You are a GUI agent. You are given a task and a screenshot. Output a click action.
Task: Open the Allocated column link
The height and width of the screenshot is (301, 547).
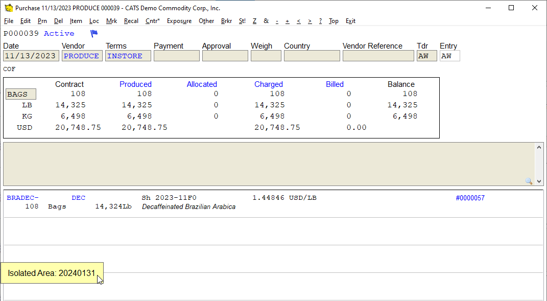[202, 84]
